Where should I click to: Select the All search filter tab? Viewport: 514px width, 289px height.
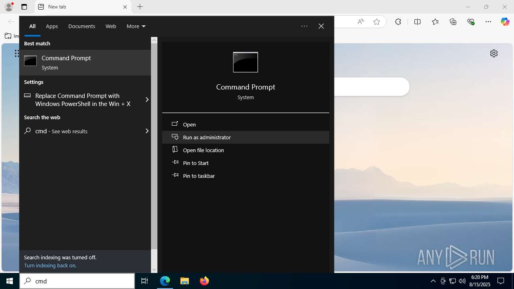[x=33, y=26]
